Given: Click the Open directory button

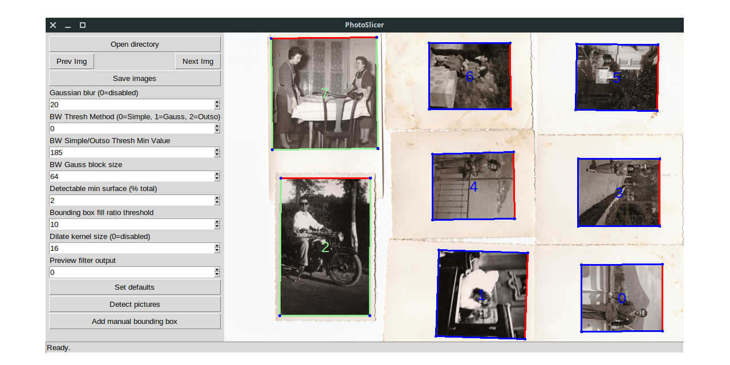Looking at the screenshot, I should click(x=135, y=44).
